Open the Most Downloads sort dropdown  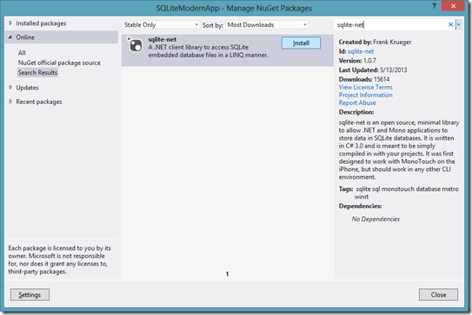[267, 25]
